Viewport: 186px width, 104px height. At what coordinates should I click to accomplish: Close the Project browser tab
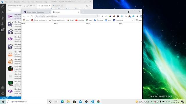[x=78, y=12]
